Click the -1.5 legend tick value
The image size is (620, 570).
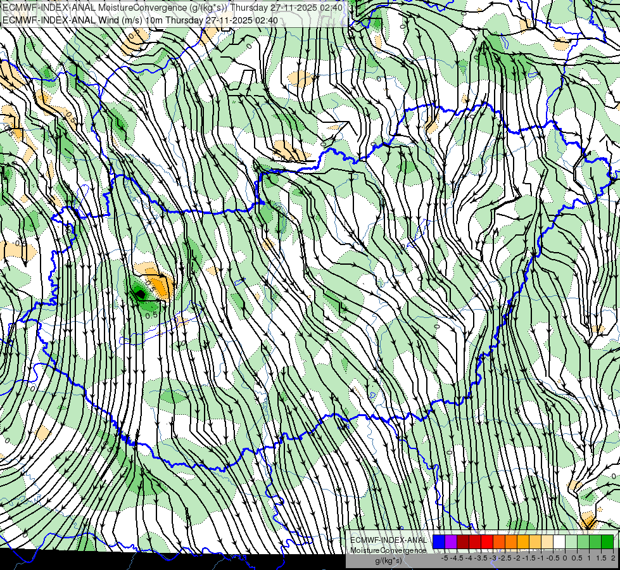click(529, 558)
